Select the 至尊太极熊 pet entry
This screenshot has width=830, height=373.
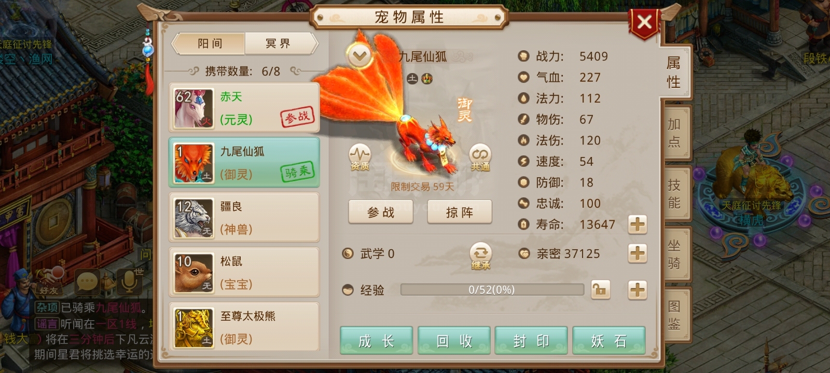[x=244, y=326]
